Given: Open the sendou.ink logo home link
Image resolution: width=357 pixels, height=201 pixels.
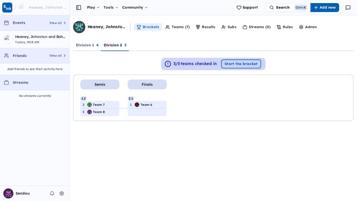Looking at the screenshot, I should [7, 8].
